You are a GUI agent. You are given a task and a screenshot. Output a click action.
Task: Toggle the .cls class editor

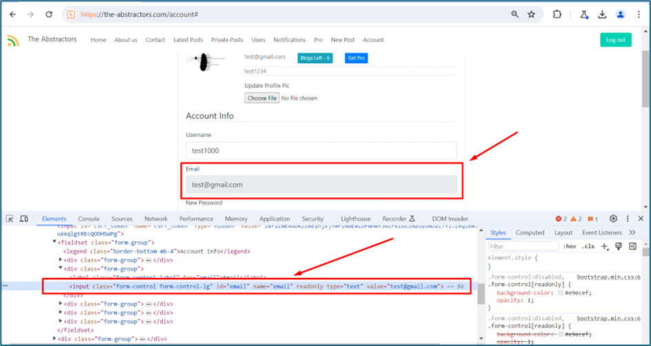(x=588, y=246)
